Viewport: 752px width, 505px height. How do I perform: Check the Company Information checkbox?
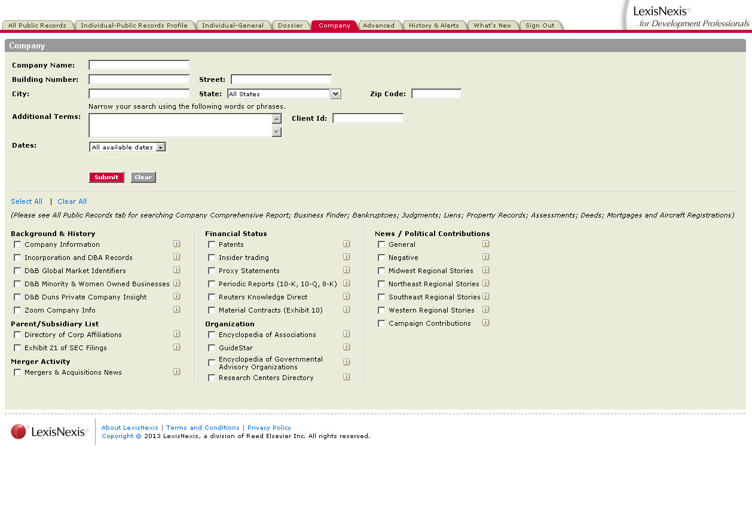coord(17,244)
